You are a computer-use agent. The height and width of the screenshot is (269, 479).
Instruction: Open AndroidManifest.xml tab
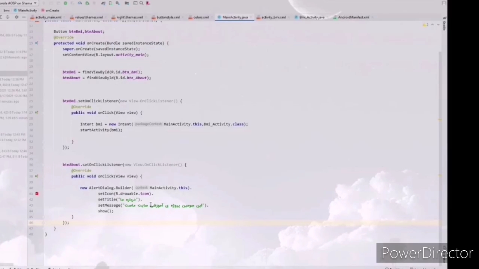[353, 17]
